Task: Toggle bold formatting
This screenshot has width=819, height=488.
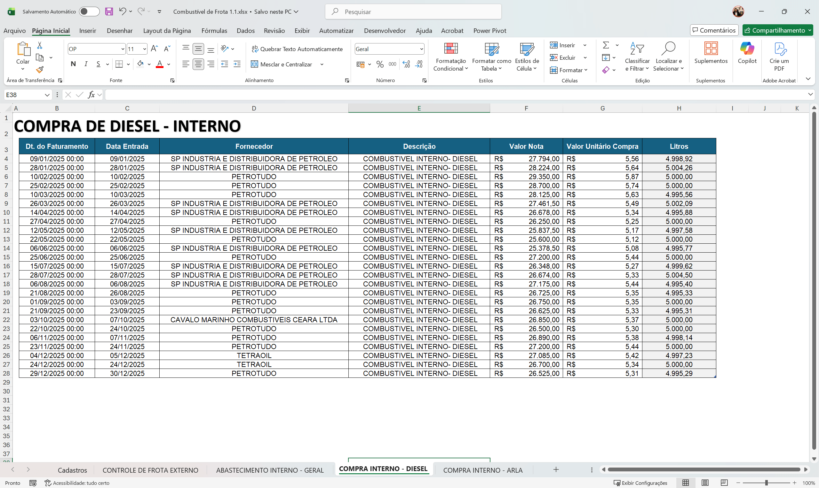Action: [x=73, y=64]
